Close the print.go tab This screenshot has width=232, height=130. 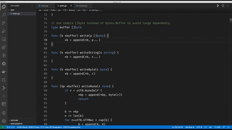(x=71, y=6)
